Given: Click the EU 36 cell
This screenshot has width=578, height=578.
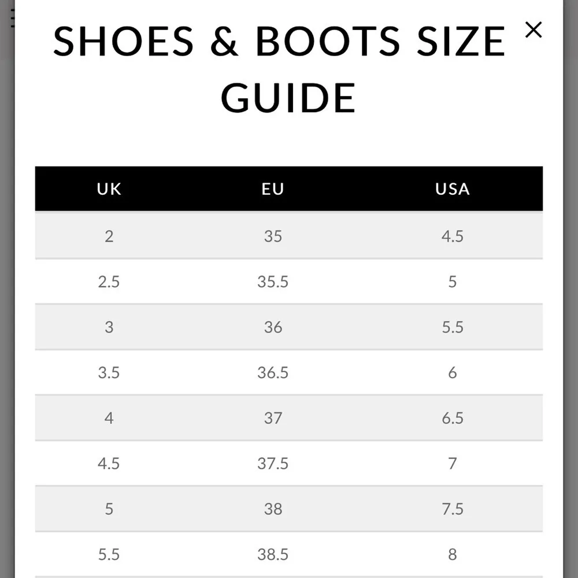Looking at the screenshot, I should point(273,327).
